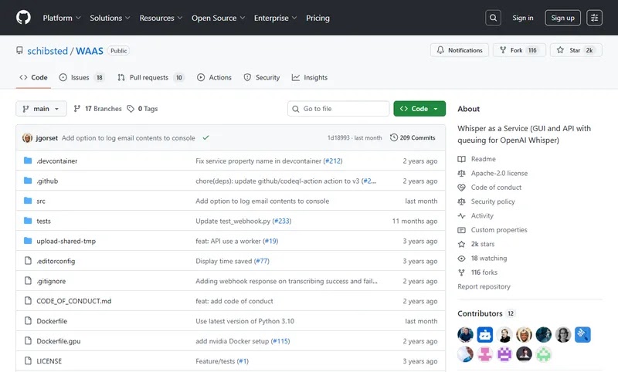The image size is (618, 372).
Task: Click the book icon beside Readme
Action: click(461, 159)
